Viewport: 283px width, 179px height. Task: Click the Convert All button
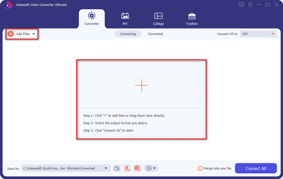(x=256, y=168)
